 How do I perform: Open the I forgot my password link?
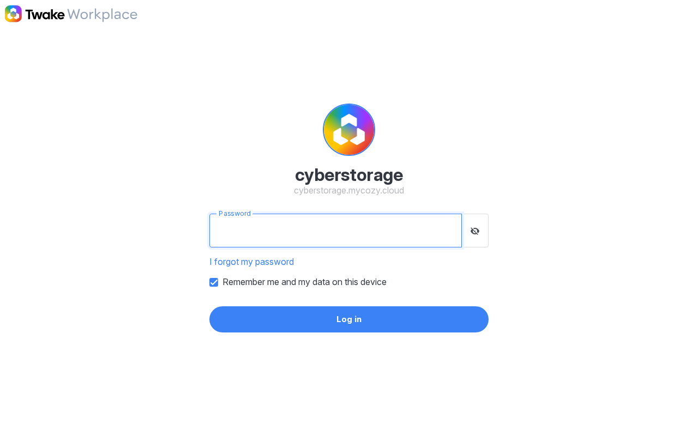click(x=252, y=262)
